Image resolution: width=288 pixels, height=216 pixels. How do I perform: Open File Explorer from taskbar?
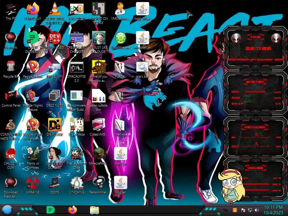[94, 210]
